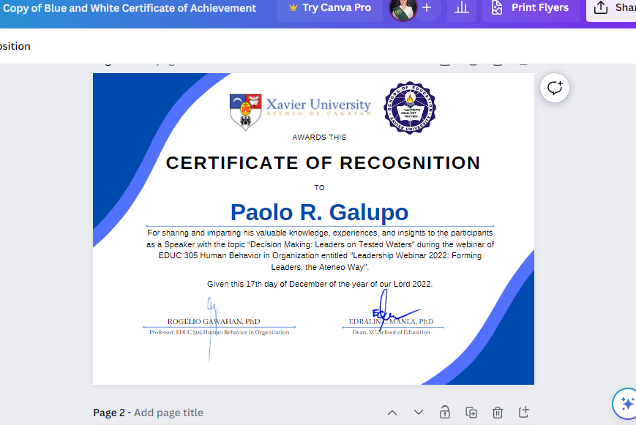Select the AWARDS THIS text
The image size is (636, 425).
tap(319, 137)
